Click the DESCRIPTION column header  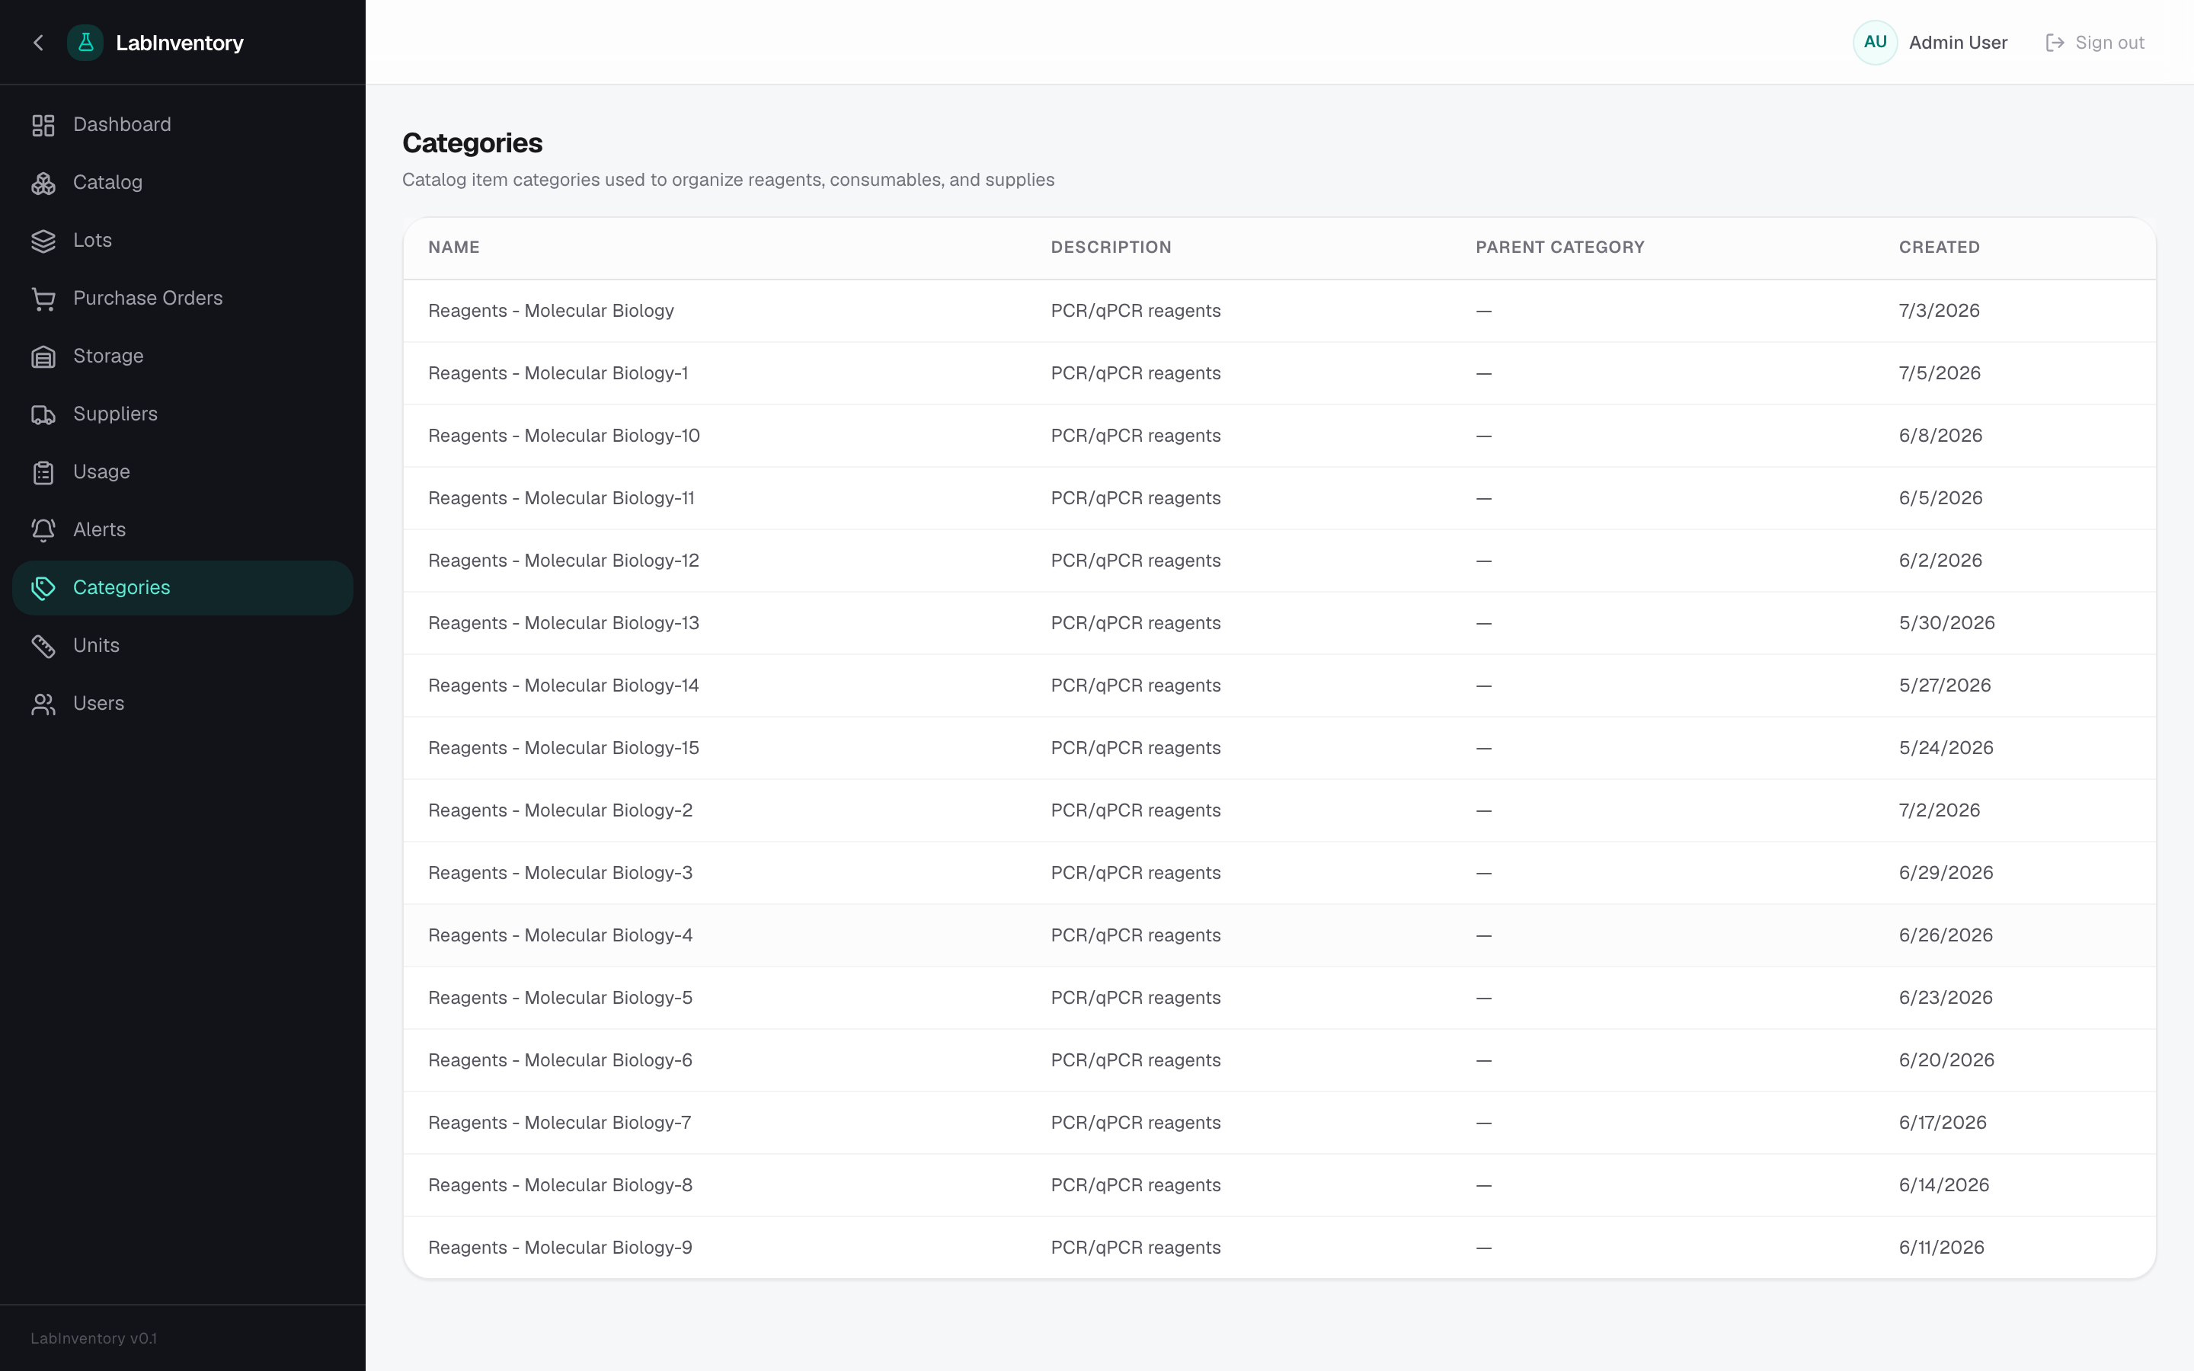point(1111,248)
